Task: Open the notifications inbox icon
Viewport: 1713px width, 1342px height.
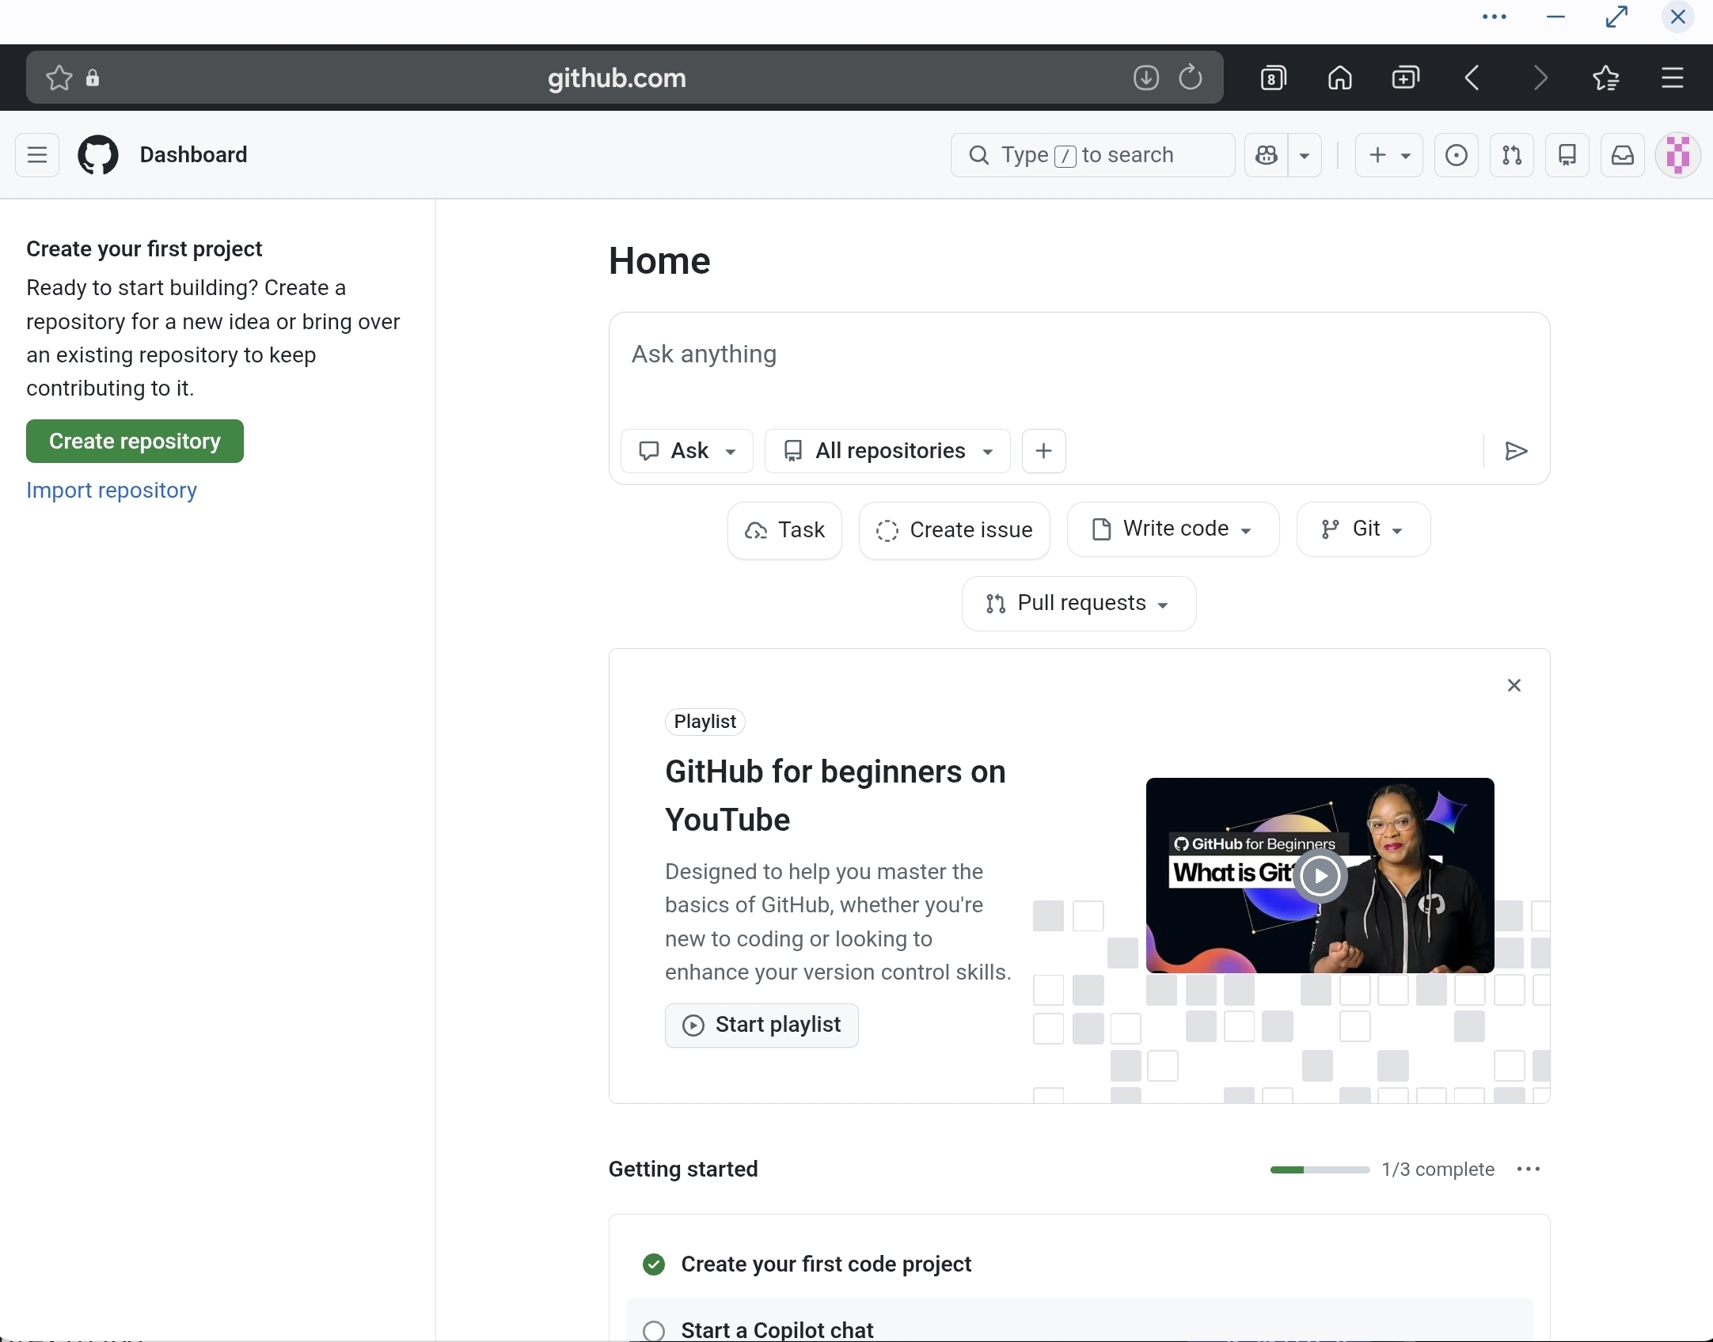Action: (1622, 155)
